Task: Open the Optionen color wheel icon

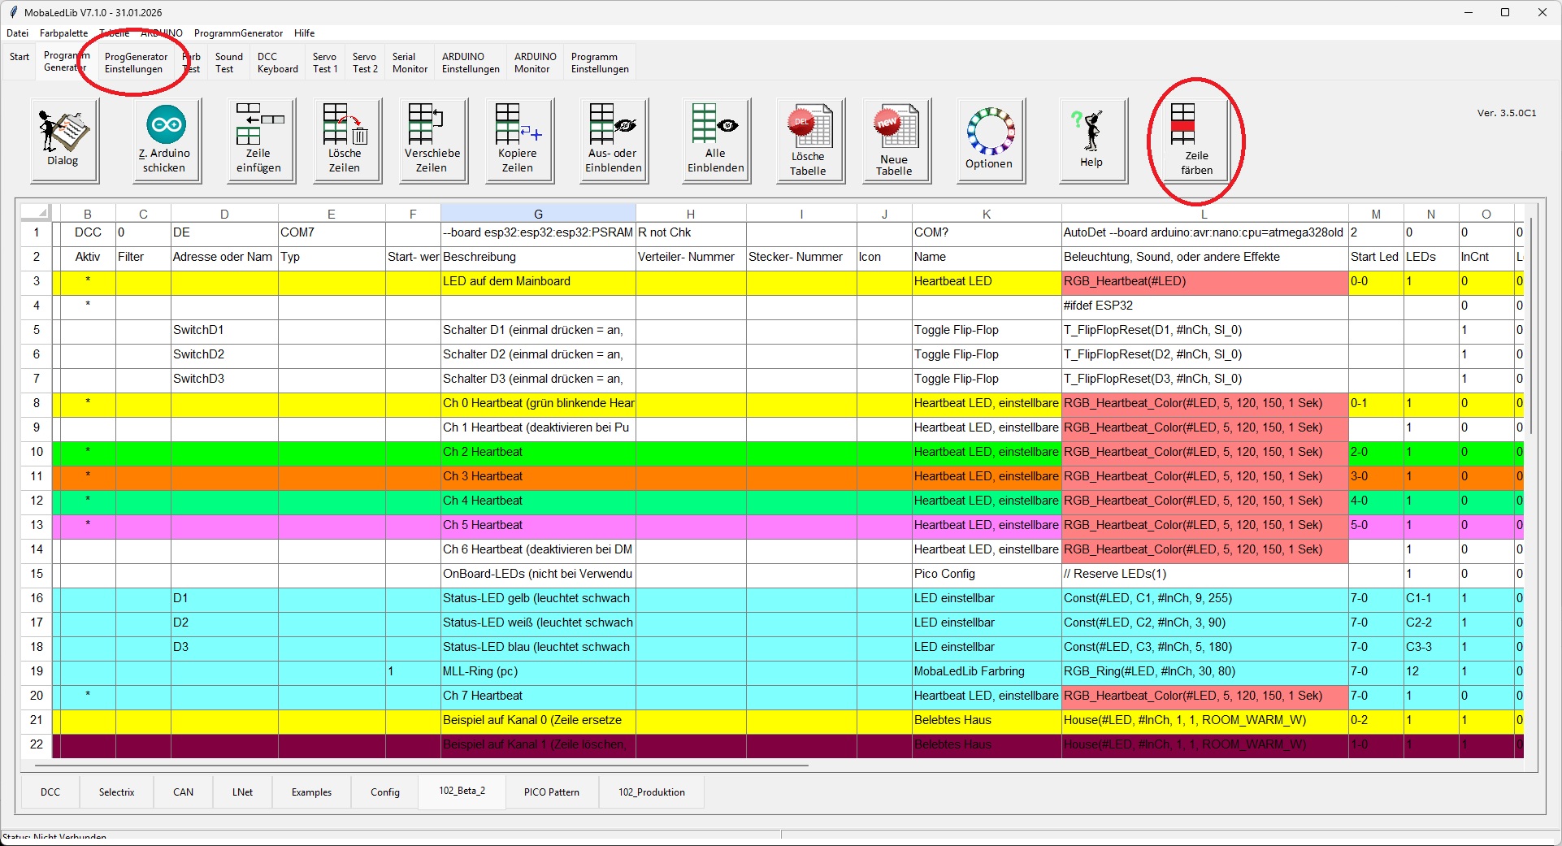Action: tap(989, 139)
